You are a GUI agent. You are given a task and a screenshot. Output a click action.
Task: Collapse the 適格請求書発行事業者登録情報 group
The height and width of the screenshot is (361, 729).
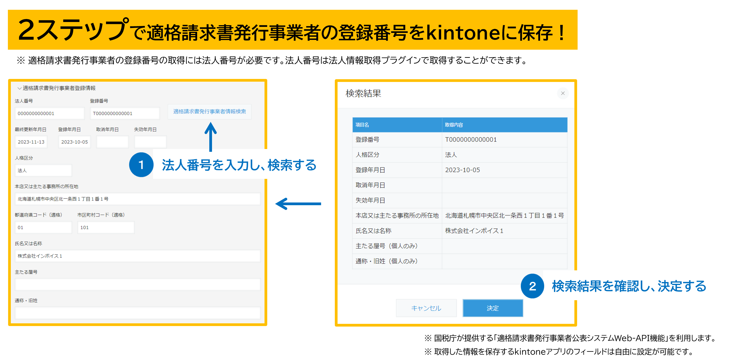pos(19,88)
